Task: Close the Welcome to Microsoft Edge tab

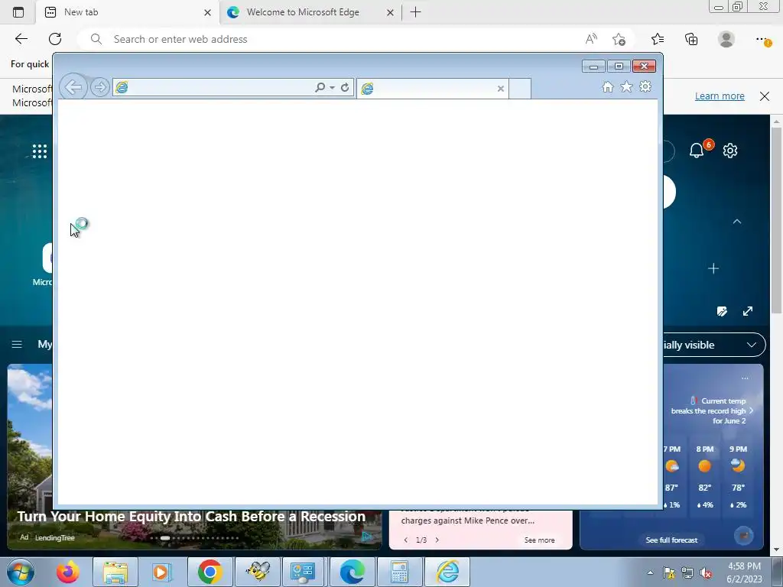Action: click(391, 12)
